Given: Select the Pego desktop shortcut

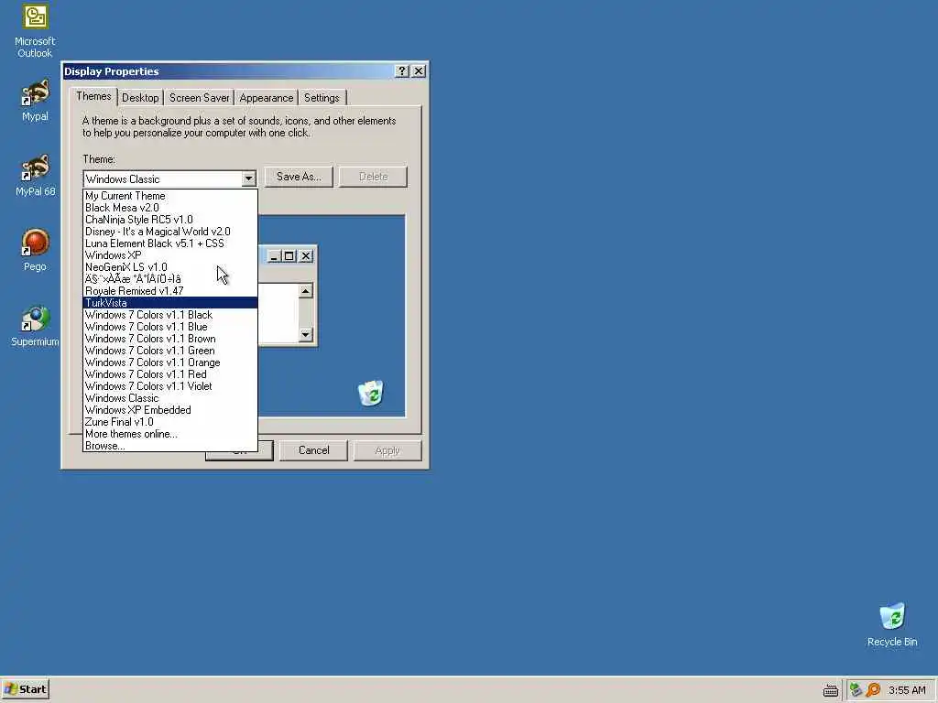Looking at the screenshot, I should coord(35,250).
